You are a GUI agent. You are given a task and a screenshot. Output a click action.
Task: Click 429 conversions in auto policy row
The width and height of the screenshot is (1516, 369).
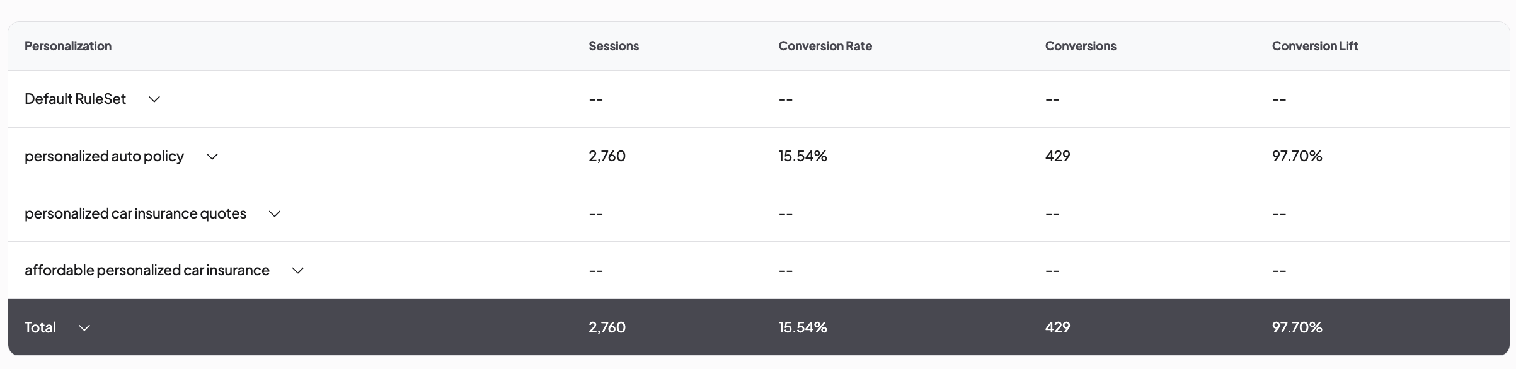[1057, 156]
